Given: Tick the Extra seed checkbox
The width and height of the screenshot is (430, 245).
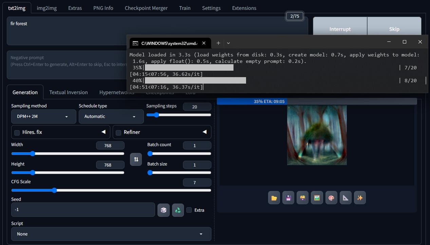Looking at the screenshot, I should pyautogui.click(x=189, y=210).
